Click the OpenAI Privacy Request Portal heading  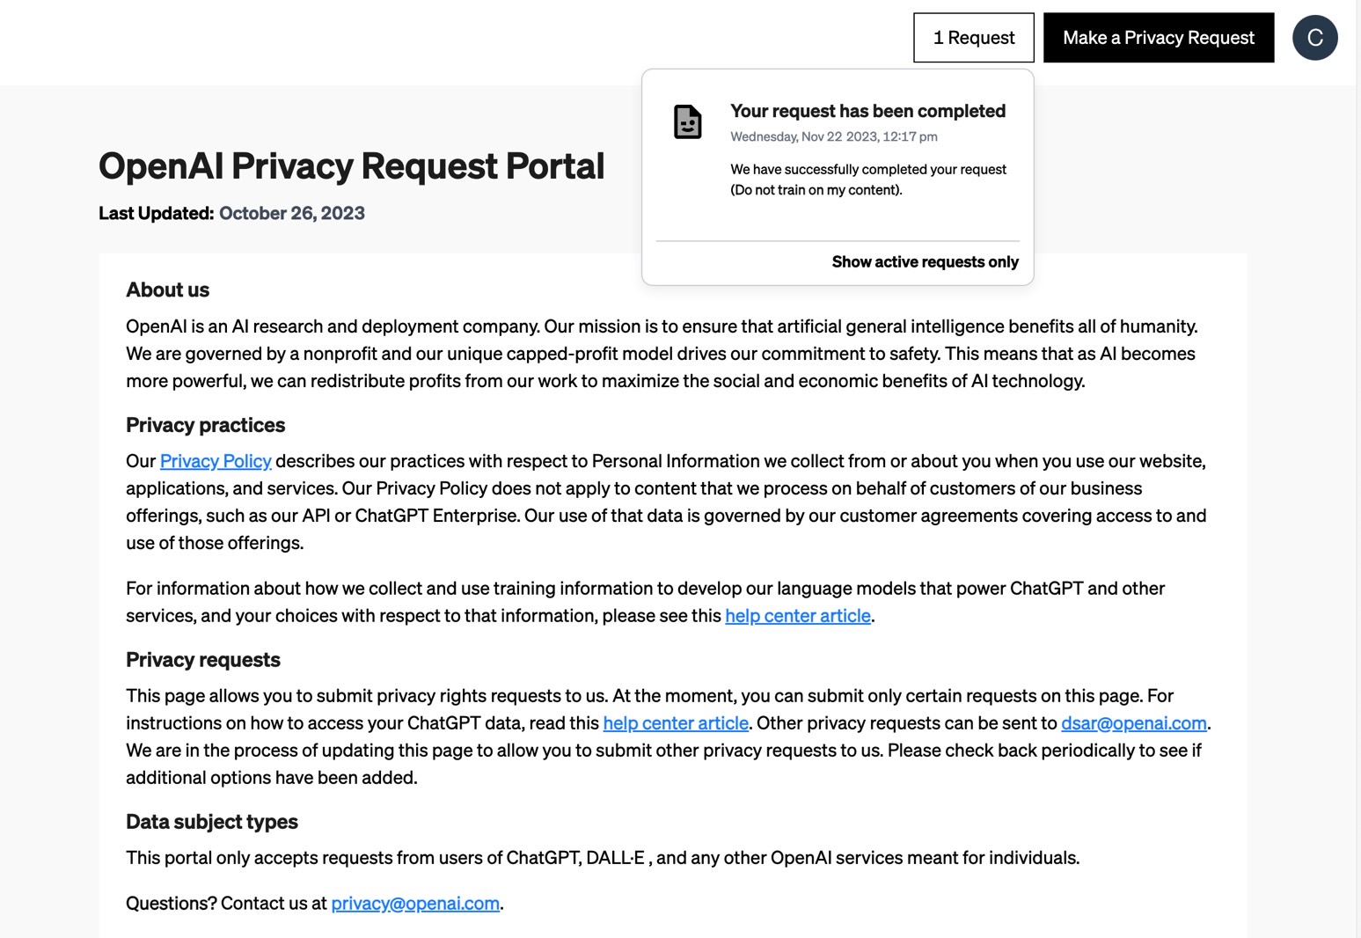coord(351,165)
